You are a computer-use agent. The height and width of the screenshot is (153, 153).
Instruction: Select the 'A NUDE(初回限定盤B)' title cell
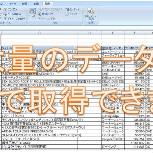[40, 127]
